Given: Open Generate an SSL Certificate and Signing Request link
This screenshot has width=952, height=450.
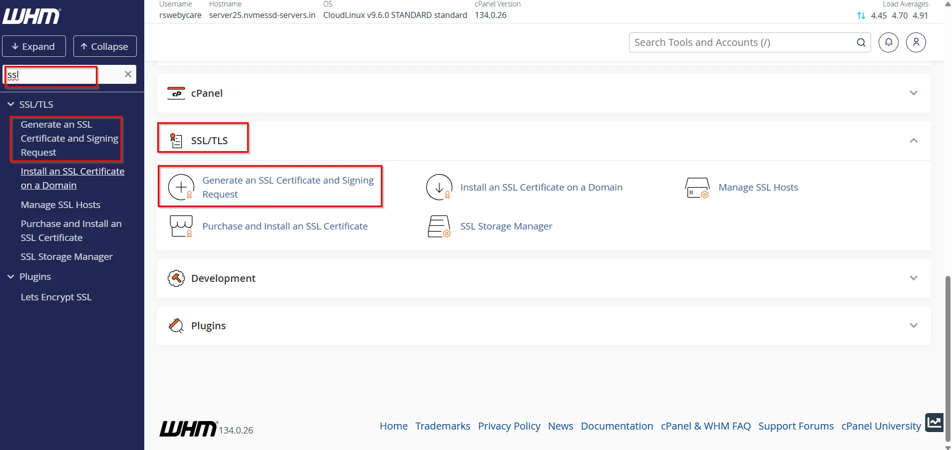Looking at the screenshot, I should coord(288,187).
